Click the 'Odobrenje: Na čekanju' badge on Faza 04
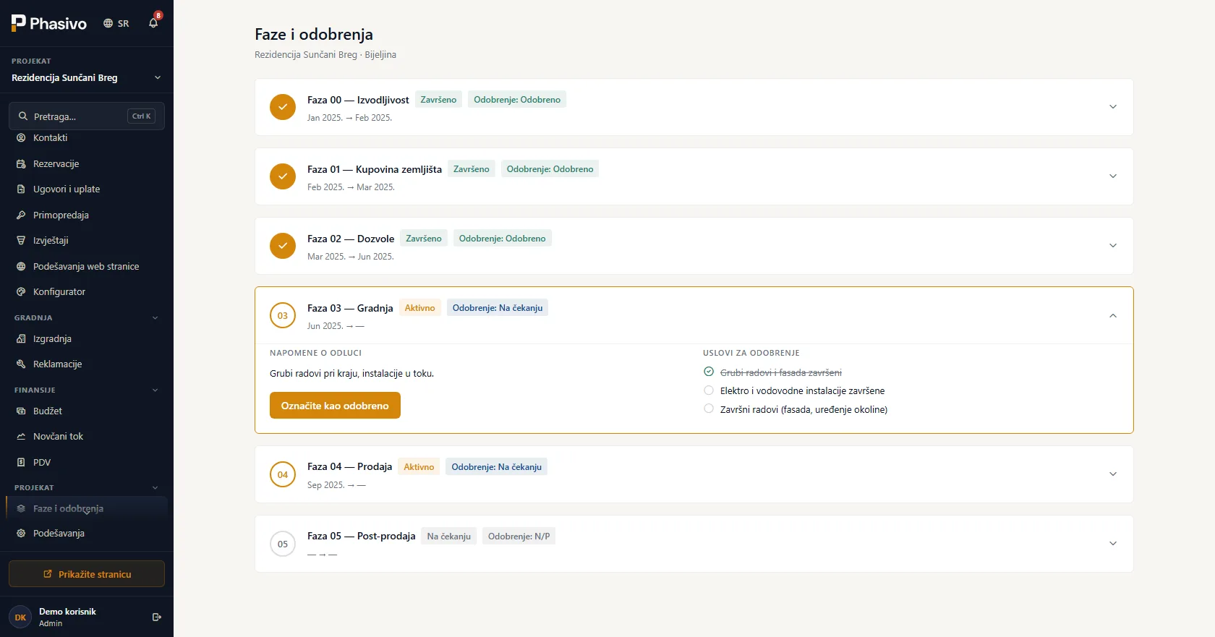 click(496, 467)
